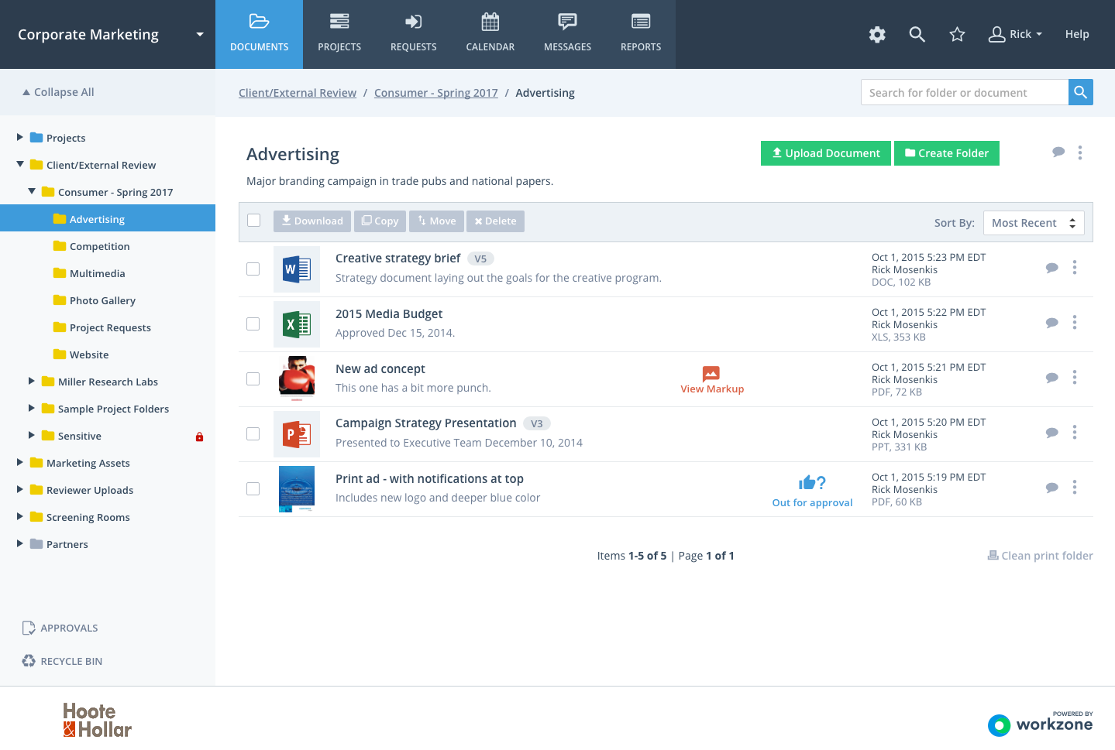Click the Approvals icon in sidebar
The image size is (1115, 750).
tap(29, 628)
